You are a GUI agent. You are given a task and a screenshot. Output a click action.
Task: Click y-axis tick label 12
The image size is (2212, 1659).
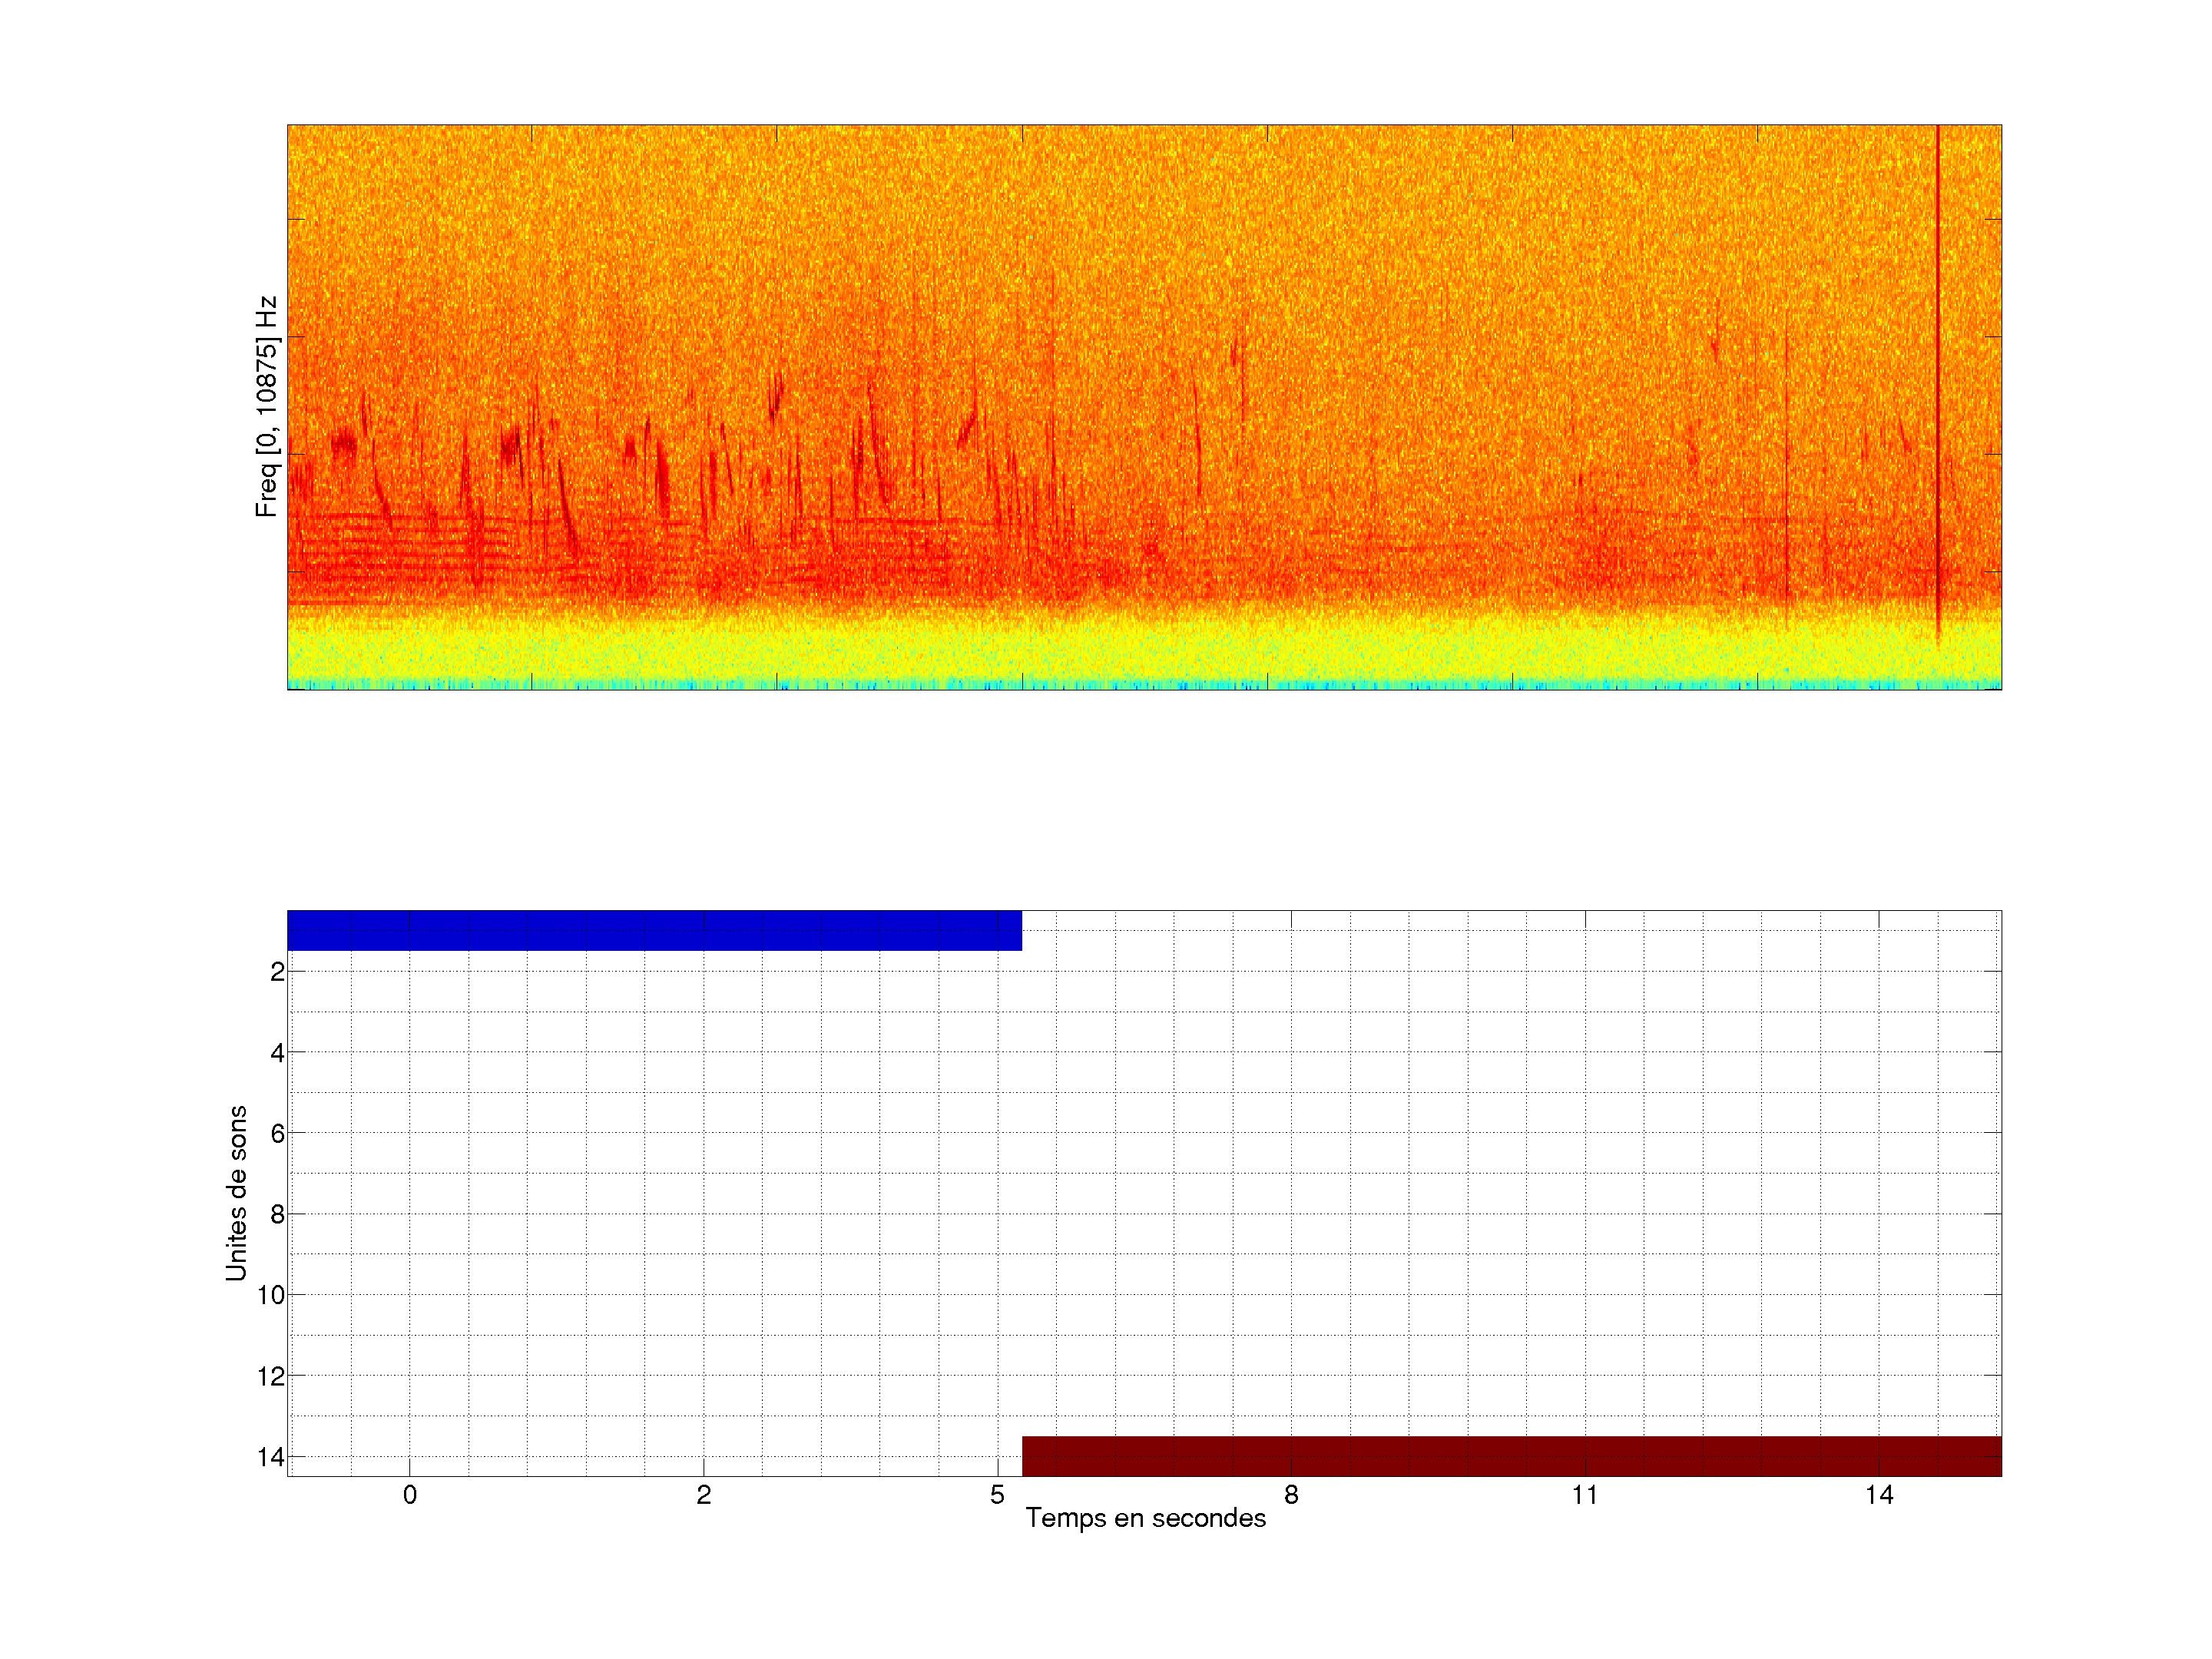[271, 1377]
